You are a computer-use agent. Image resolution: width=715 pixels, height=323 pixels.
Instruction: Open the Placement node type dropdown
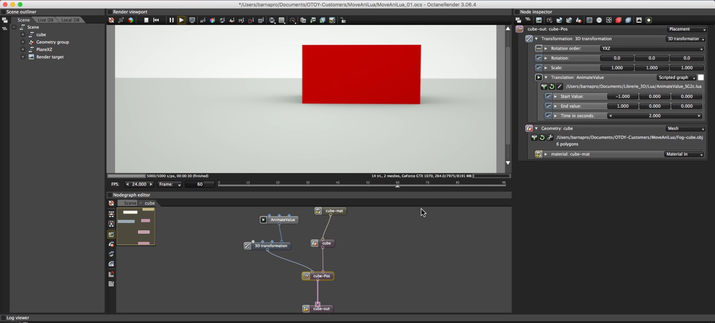click(x=687, y=29)
